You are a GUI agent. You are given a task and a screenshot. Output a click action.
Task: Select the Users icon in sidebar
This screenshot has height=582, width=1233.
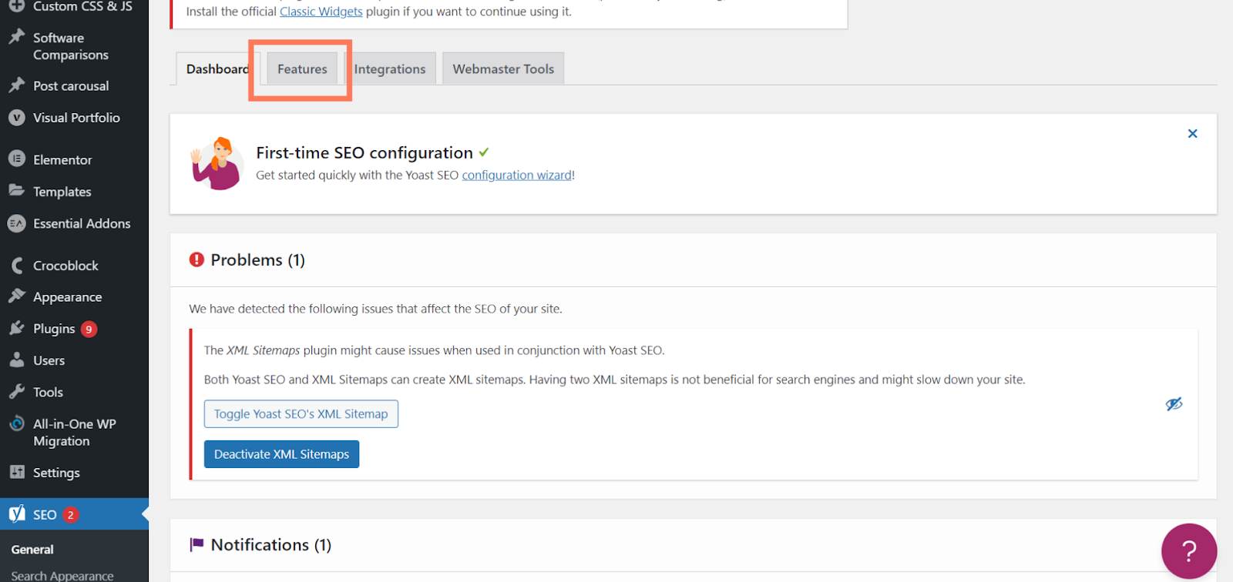click(17, 360)
